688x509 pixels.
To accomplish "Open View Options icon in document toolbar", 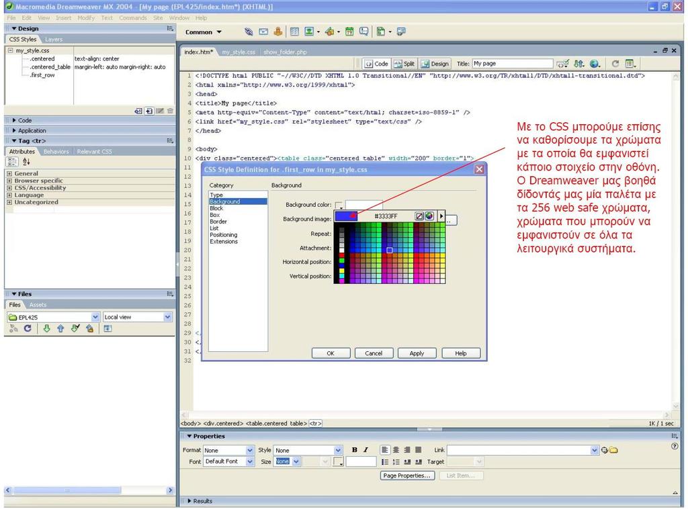I will [x=630, y=64].
